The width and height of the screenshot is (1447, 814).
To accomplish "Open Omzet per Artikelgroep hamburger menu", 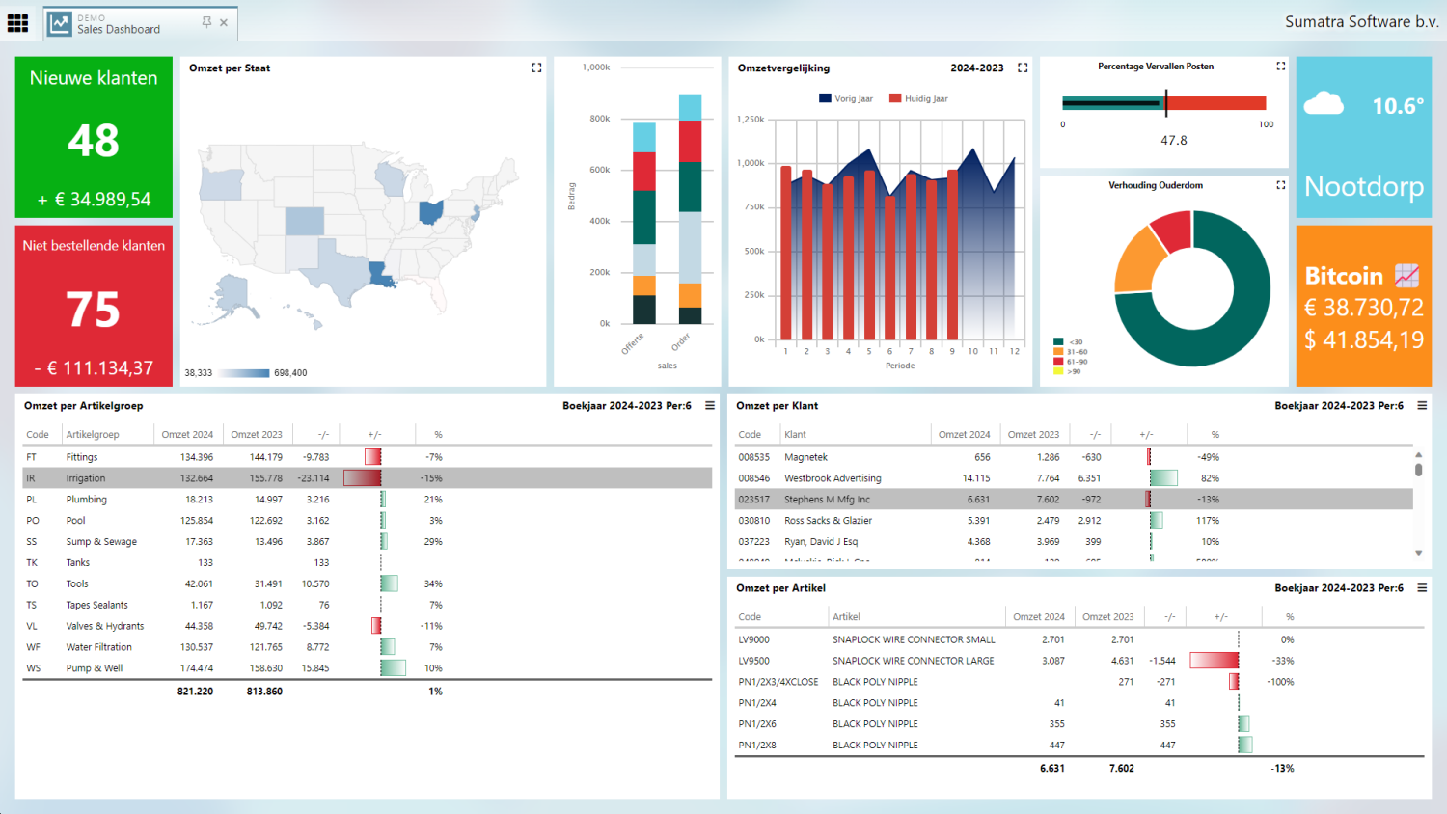I will click(710, 406).
